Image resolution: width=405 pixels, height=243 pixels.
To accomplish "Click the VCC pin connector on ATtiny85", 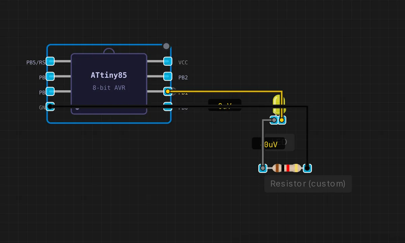I will pyautogui.click(x=168, y=61).
